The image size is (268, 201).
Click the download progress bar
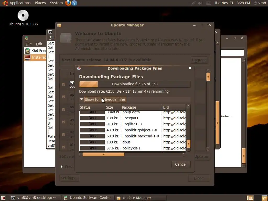135,84
